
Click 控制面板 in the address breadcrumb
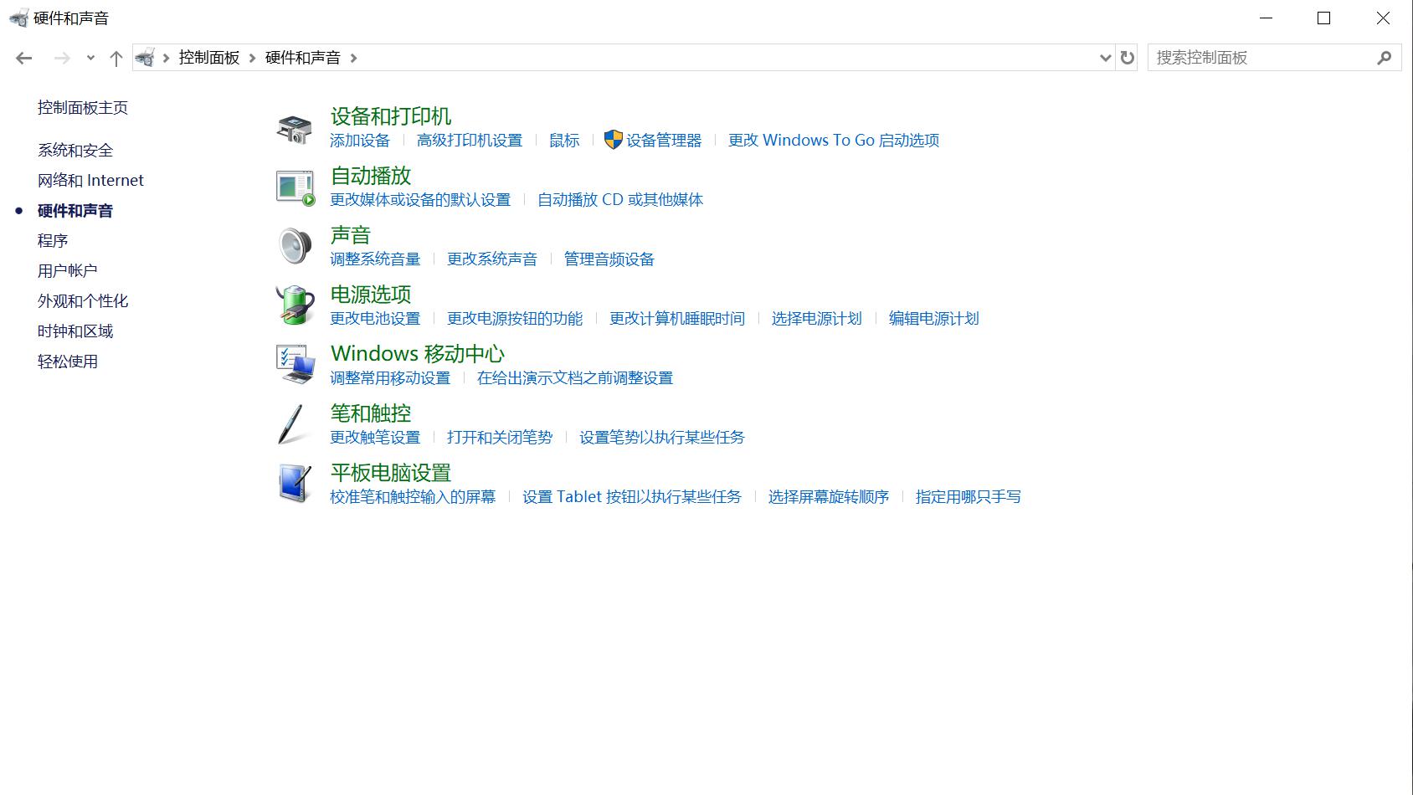click(x=209, y=58)
